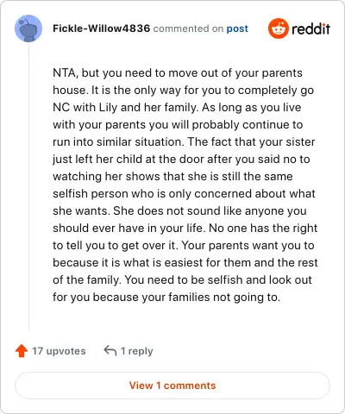The width and height of the screenshot is (345, 414).
Task: Click the "commented on" gray text
Action: point(188,28)
